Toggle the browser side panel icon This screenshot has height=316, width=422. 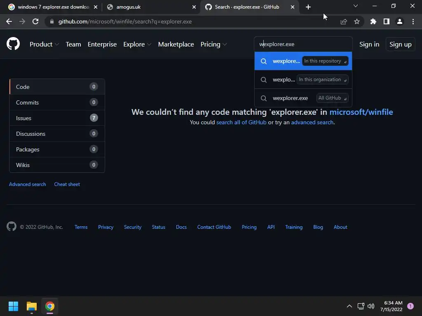pos(387,21)
